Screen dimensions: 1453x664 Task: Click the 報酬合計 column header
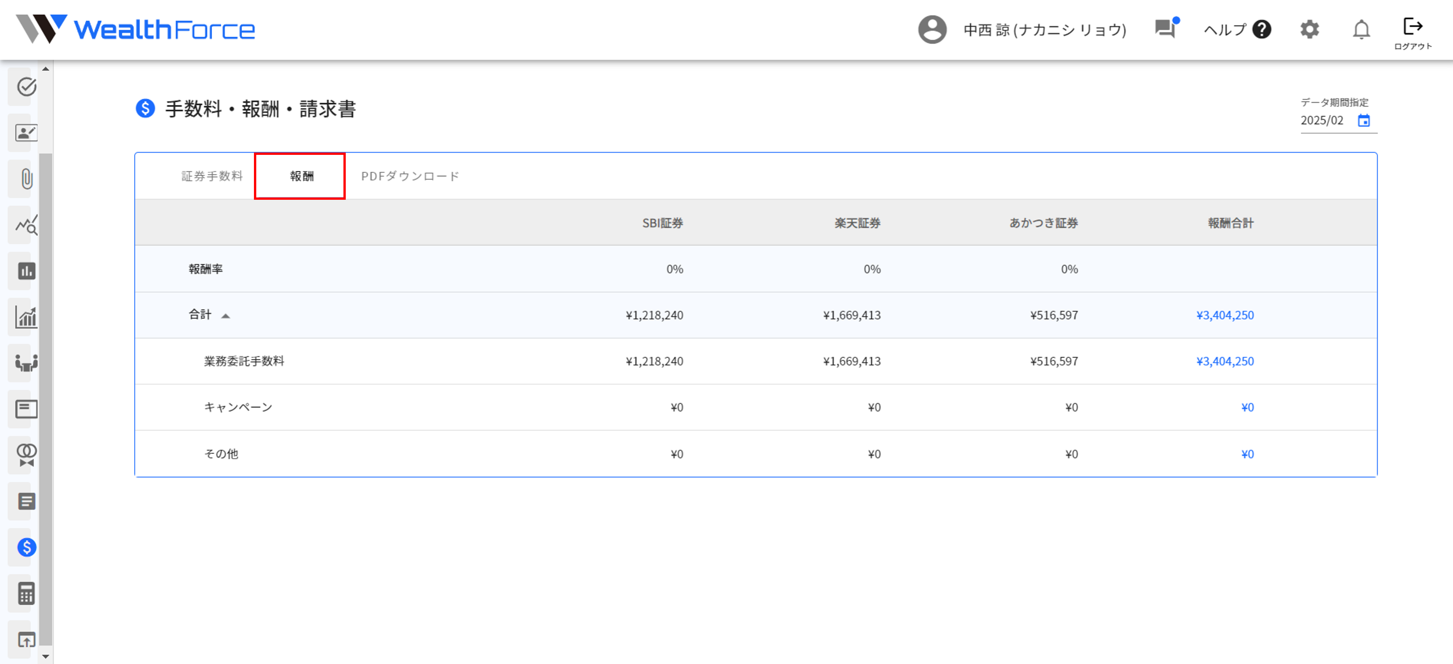1231,224
